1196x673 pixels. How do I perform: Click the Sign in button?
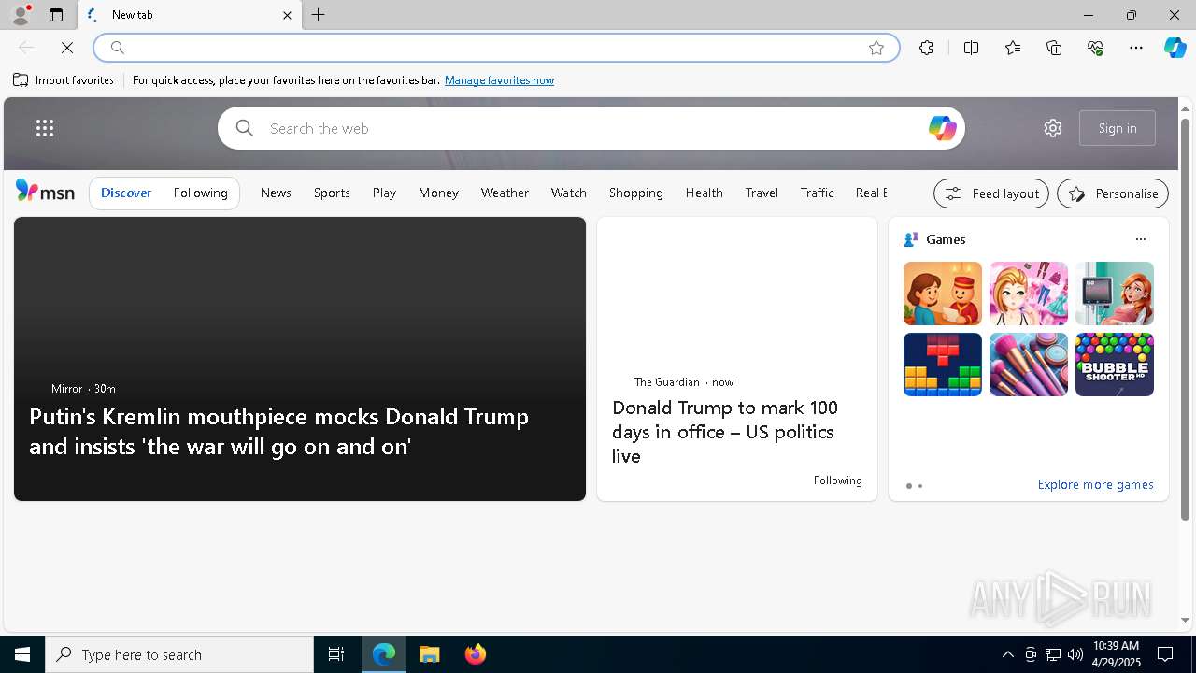1118,128
